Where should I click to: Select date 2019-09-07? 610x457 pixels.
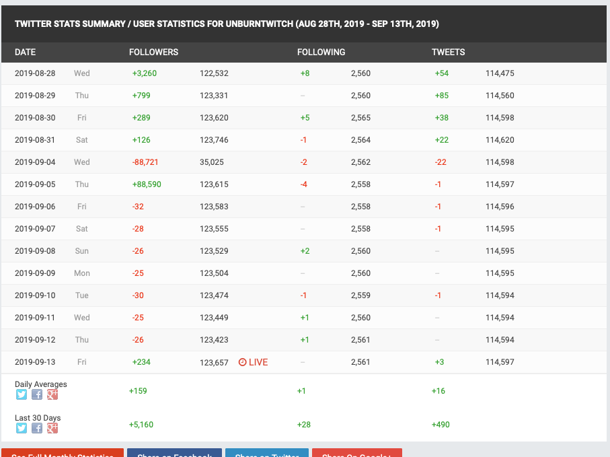click(x=35, y=229)
